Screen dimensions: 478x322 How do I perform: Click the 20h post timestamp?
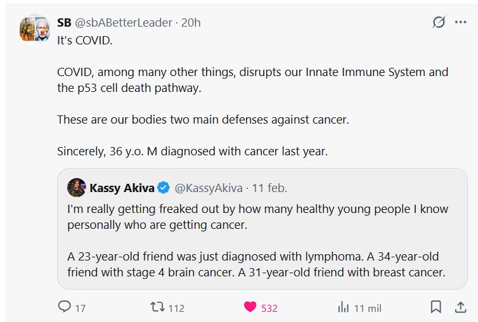pos(191,22)
